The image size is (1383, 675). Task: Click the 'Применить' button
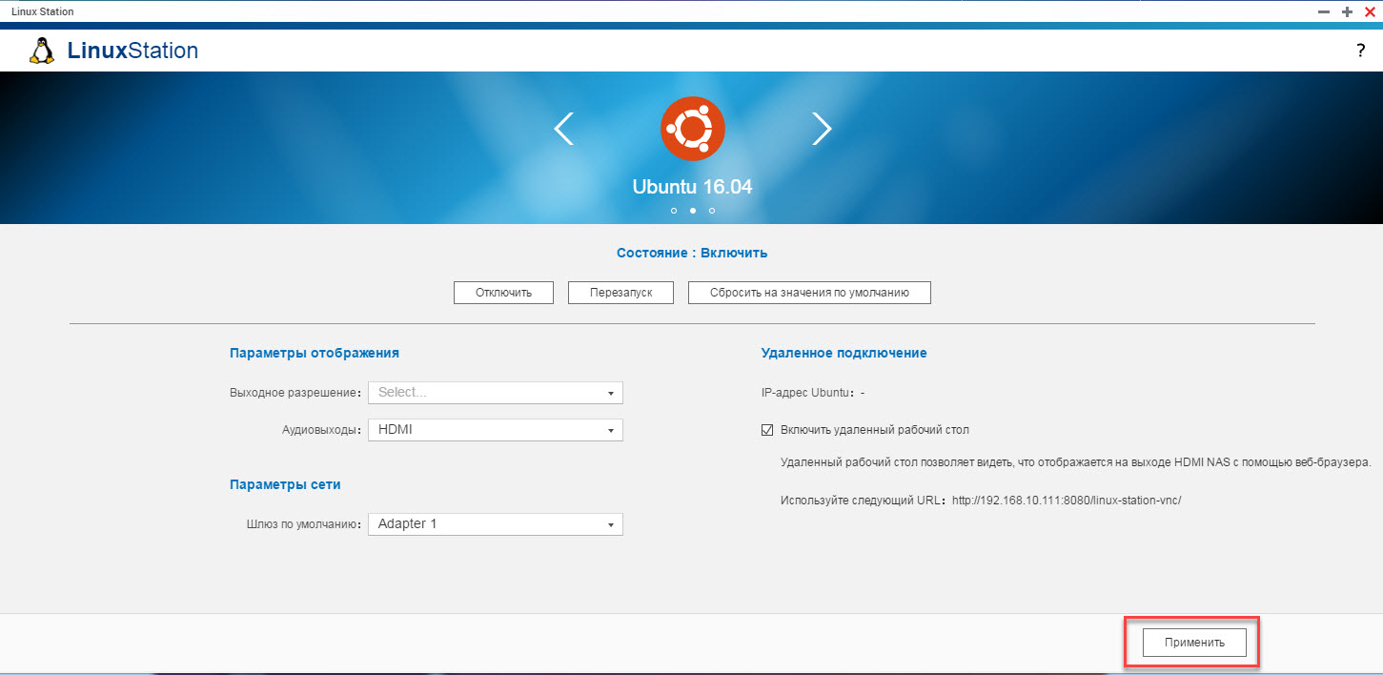(1194, 643)
